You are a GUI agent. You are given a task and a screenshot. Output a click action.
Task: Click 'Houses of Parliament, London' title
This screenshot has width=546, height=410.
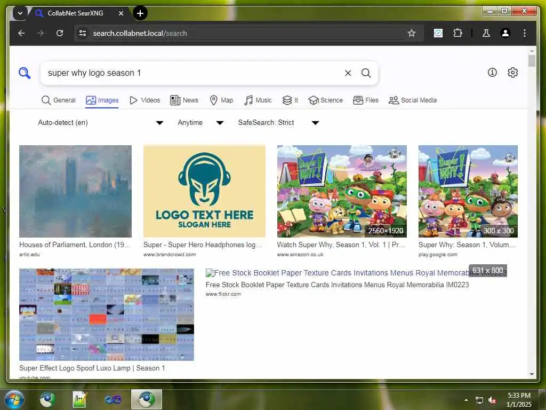pos(74,245)
